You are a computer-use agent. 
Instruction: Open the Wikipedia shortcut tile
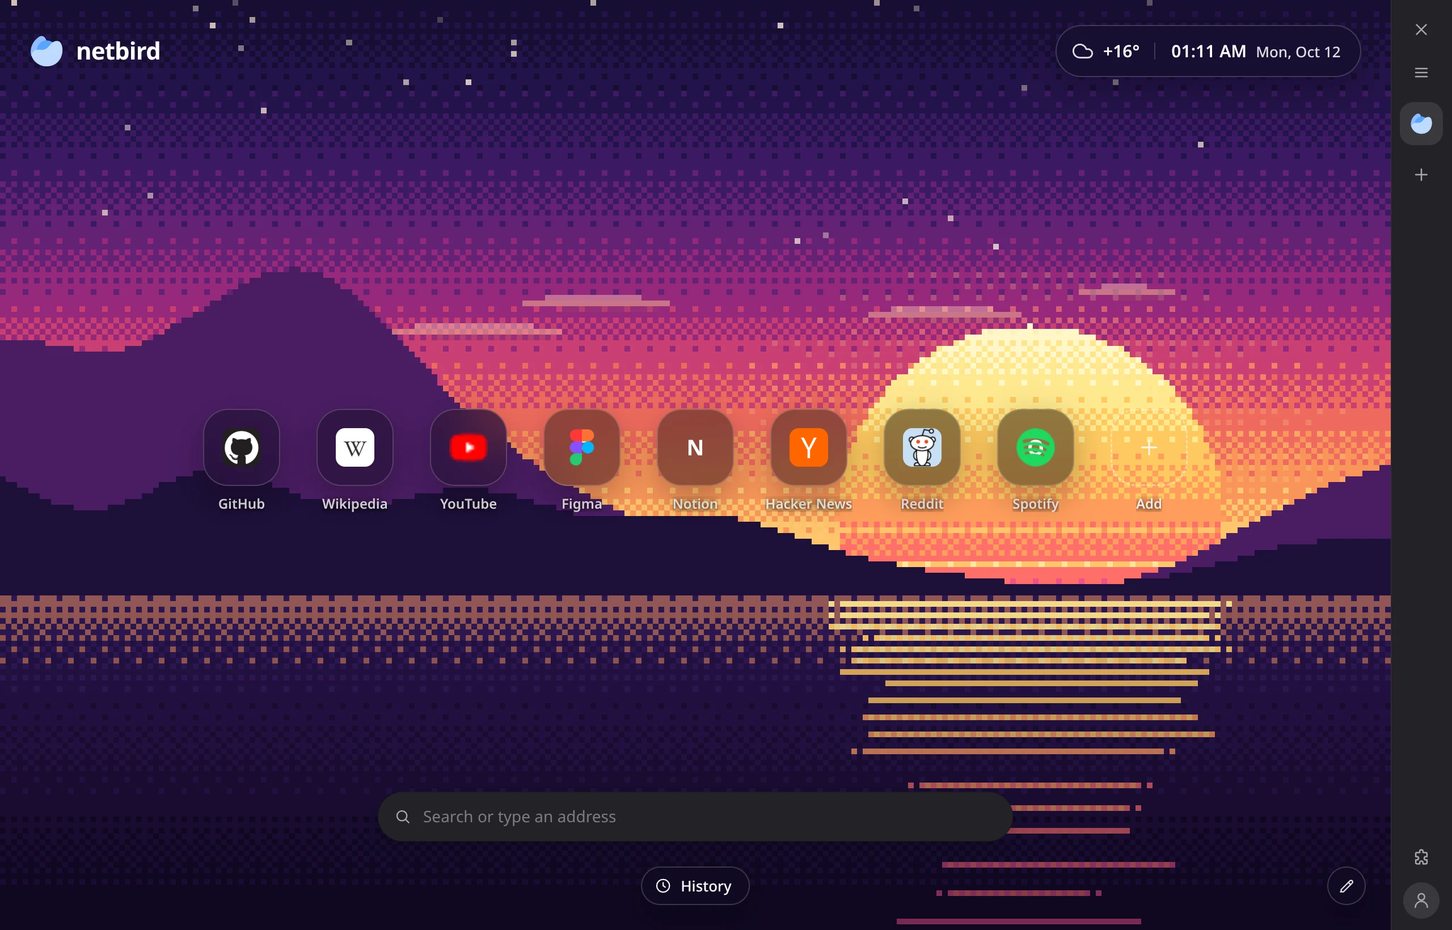point(354,447)
